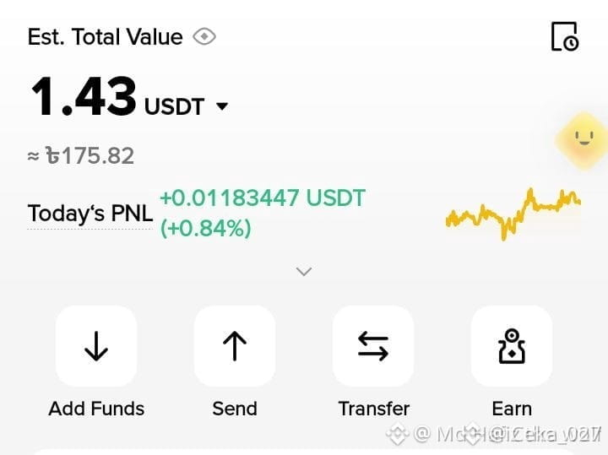Tap the Send up-arrow icon
Image resolution: width=608 pixels, height=455 pixels.
click(x=235, y=346)
